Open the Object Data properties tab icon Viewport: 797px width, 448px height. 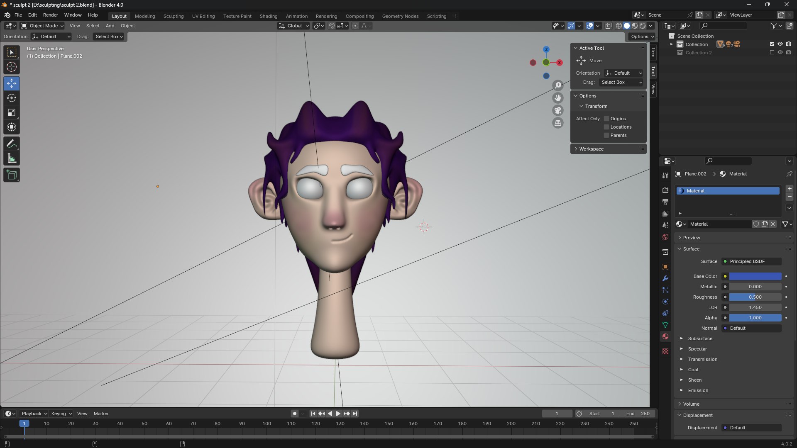pos(665,325)
